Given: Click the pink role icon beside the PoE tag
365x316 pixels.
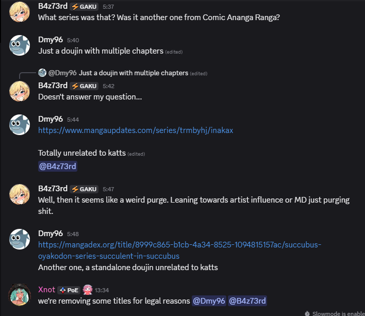Looking at the screenshot, I should tap(88, 290).
